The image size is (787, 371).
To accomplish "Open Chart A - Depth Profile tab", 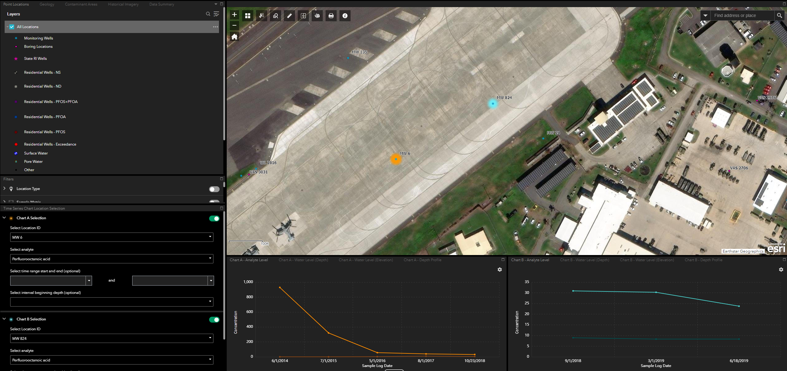I will (x=423, y=260).
